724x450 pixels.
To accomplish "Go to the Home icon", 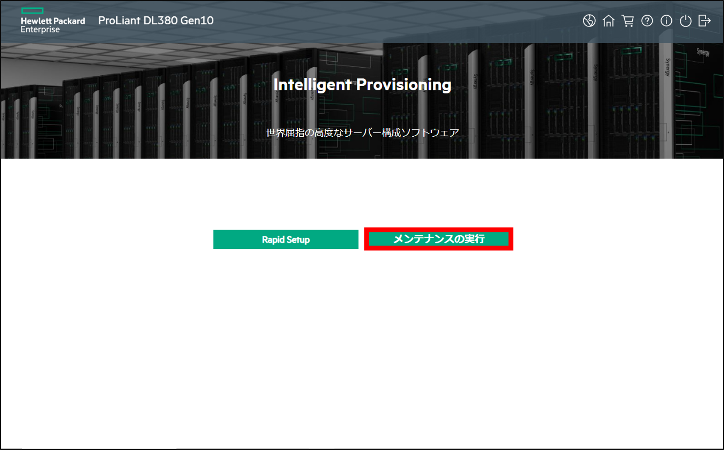I will (608, 21).
